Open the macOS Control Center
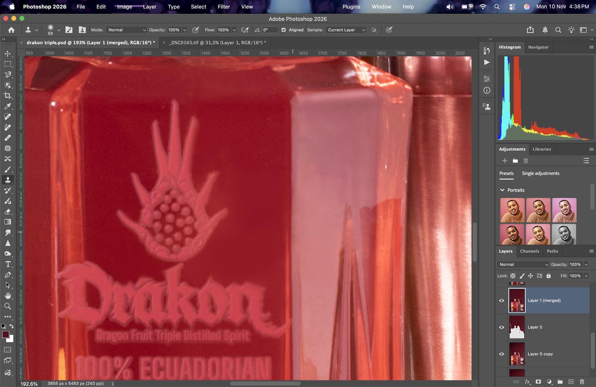596x387 pixels. [x=512, y=7]
